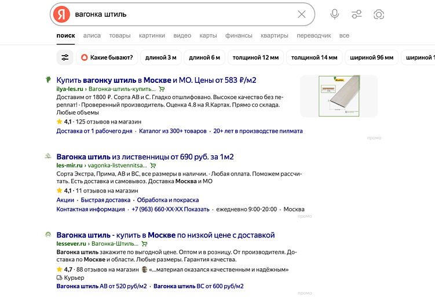The width and height of the screenshot is (435, 303).
Task: Open "Вагонка штиль из лиственницы" result link
Action: [x=145, y=156]
